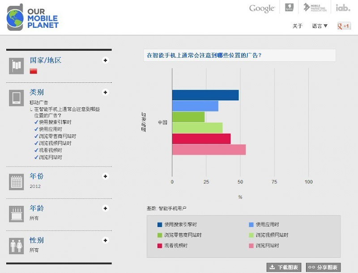Open the 语言 language dropdown
Screen dimensions: 358x273
coord(320,26)
